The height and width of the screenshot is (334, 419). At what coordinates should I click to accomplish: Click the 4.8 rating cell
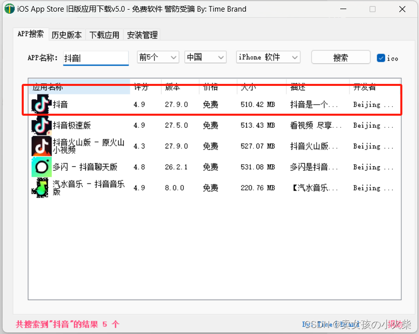(139, 167)
